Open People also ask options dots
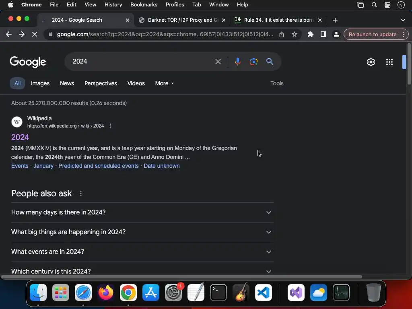Screen dimensions: 412x309 click(80, 194)
